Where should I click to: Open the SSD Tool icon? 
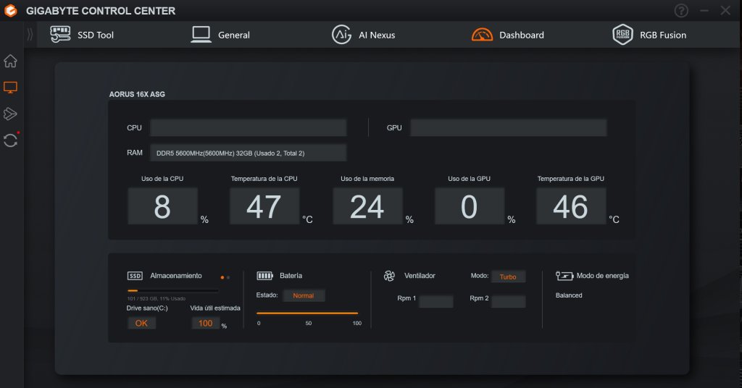(x=60, y=35)
